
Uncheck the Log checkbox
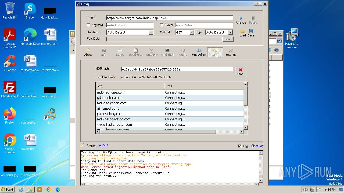[240, 146]
